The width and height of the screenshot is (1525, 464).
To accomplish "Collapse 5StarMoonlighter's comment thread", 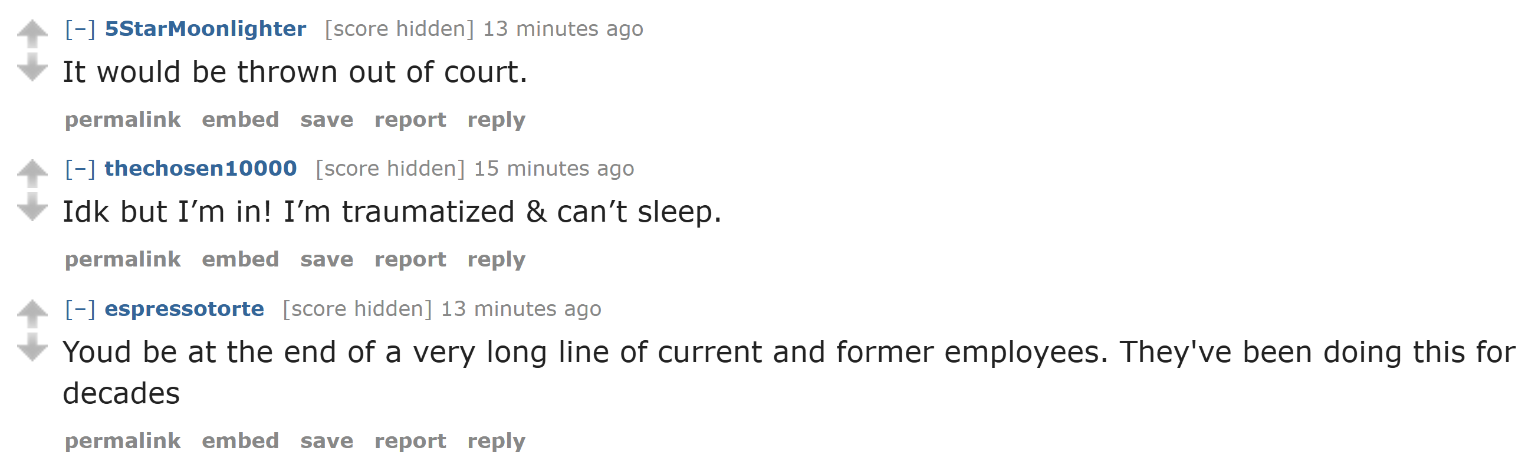I will tap(80, 29).
